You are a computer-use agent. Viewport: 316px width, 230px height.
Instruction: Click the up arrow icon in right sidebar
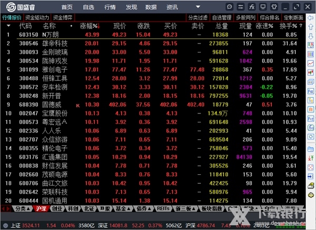pos(311,27)
